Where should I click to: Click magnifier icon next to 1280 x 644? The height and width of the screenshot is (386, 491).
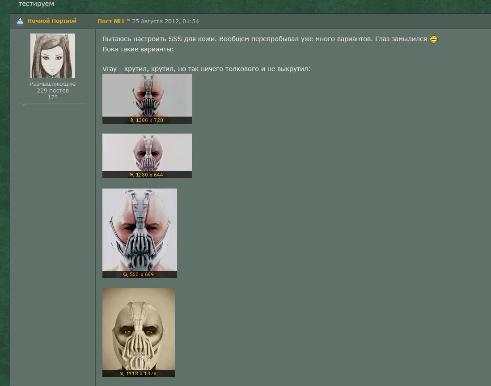click(132, 175)
